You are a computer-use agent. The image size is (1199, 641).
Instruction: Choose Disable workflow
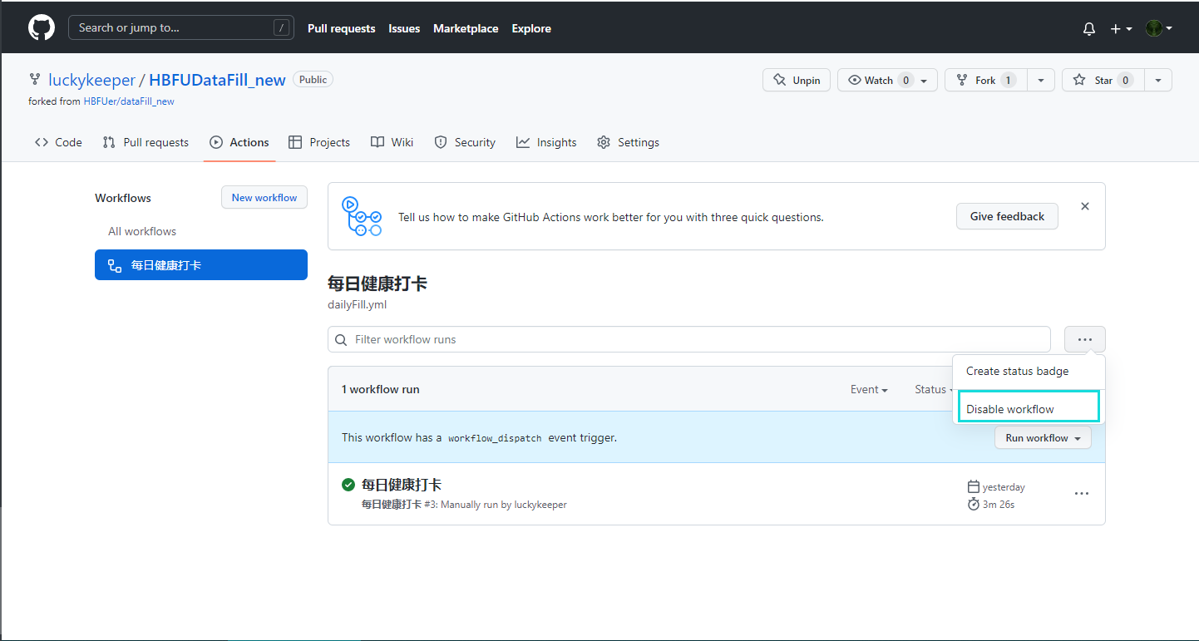coord(1029,409)
